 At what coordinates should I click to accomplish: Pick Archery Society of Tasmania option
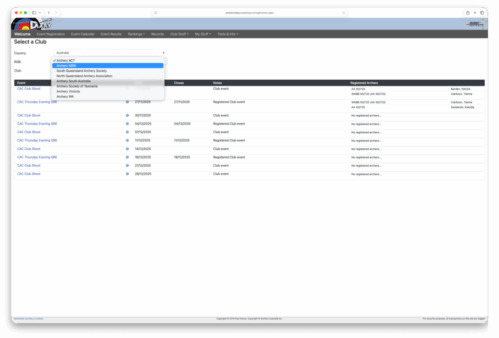tap(77, 86)
